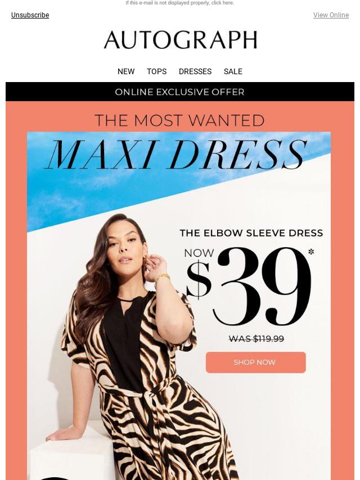Click the MAXI DRESS title text
Viewport: 360px width, 480px height.
click(177, 155)
